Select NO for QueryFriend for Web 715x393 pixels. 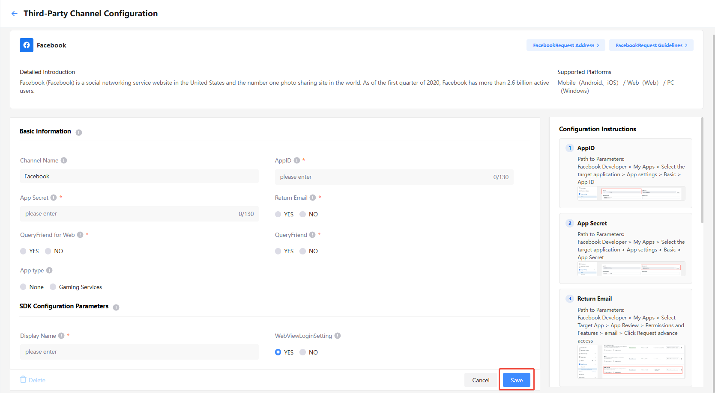click(x=48, y=251)
